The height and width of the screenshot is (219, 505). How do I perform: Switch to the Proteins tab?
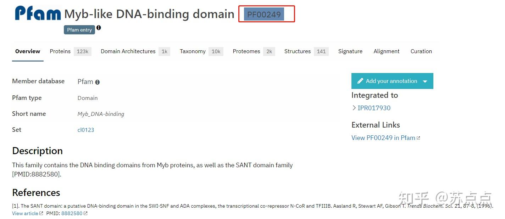(60, 51)
